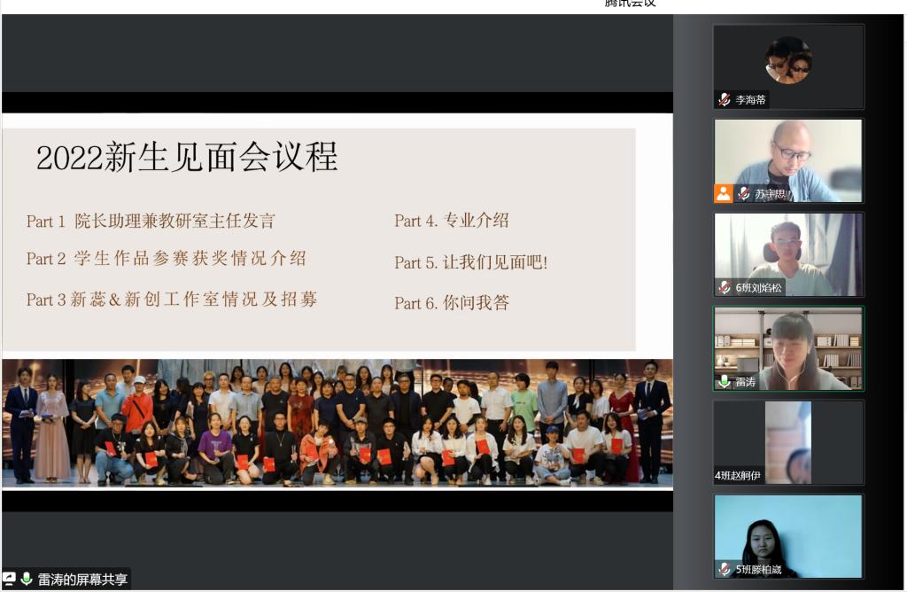Click the muted mic icon for 6班刘焰松
Viewport: 907px width, 592px height.
pos(725,288)
